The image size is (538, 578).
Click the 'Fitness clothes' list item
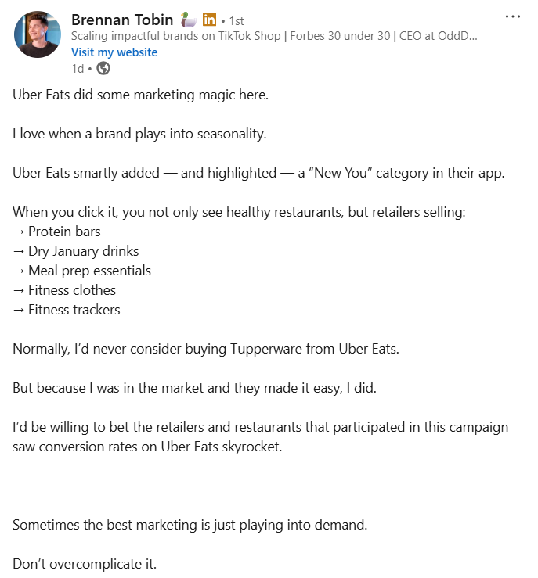tap(72, 290)
